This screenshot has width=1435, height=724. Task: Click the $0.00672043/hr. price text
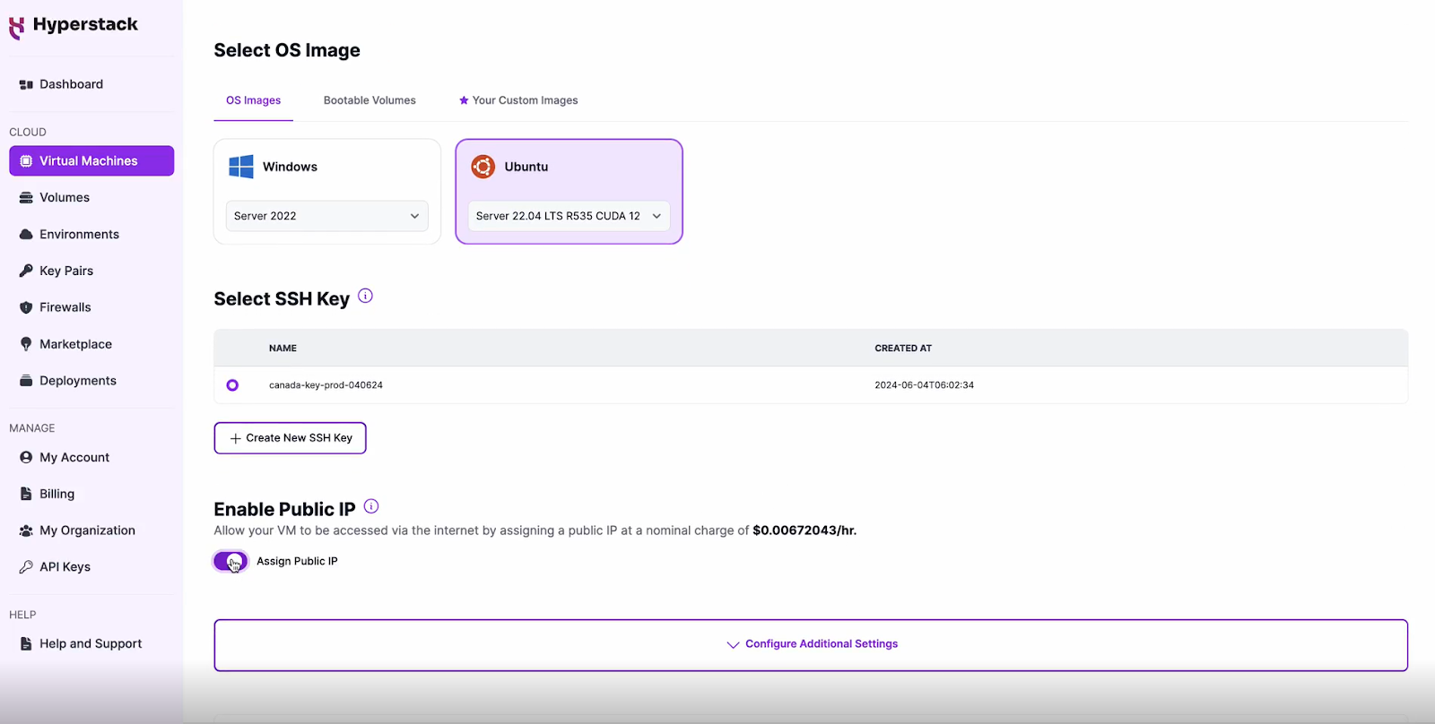[804, 530]
